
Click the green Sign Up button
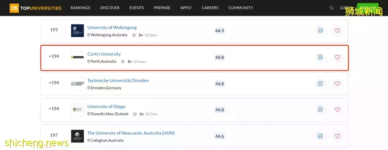click(x=368, y=8)
